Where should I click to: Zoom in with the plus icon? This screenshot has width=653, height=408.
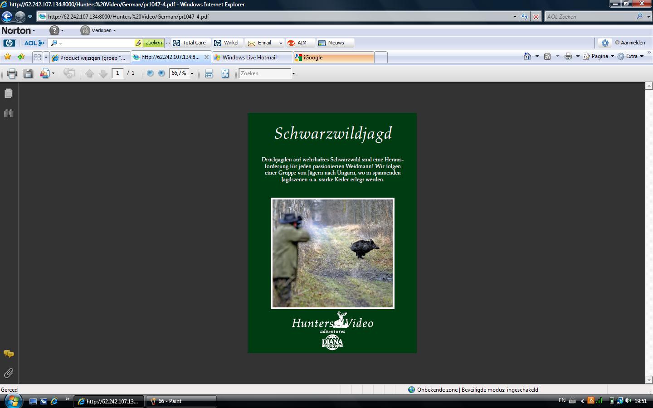coord(161,73)
